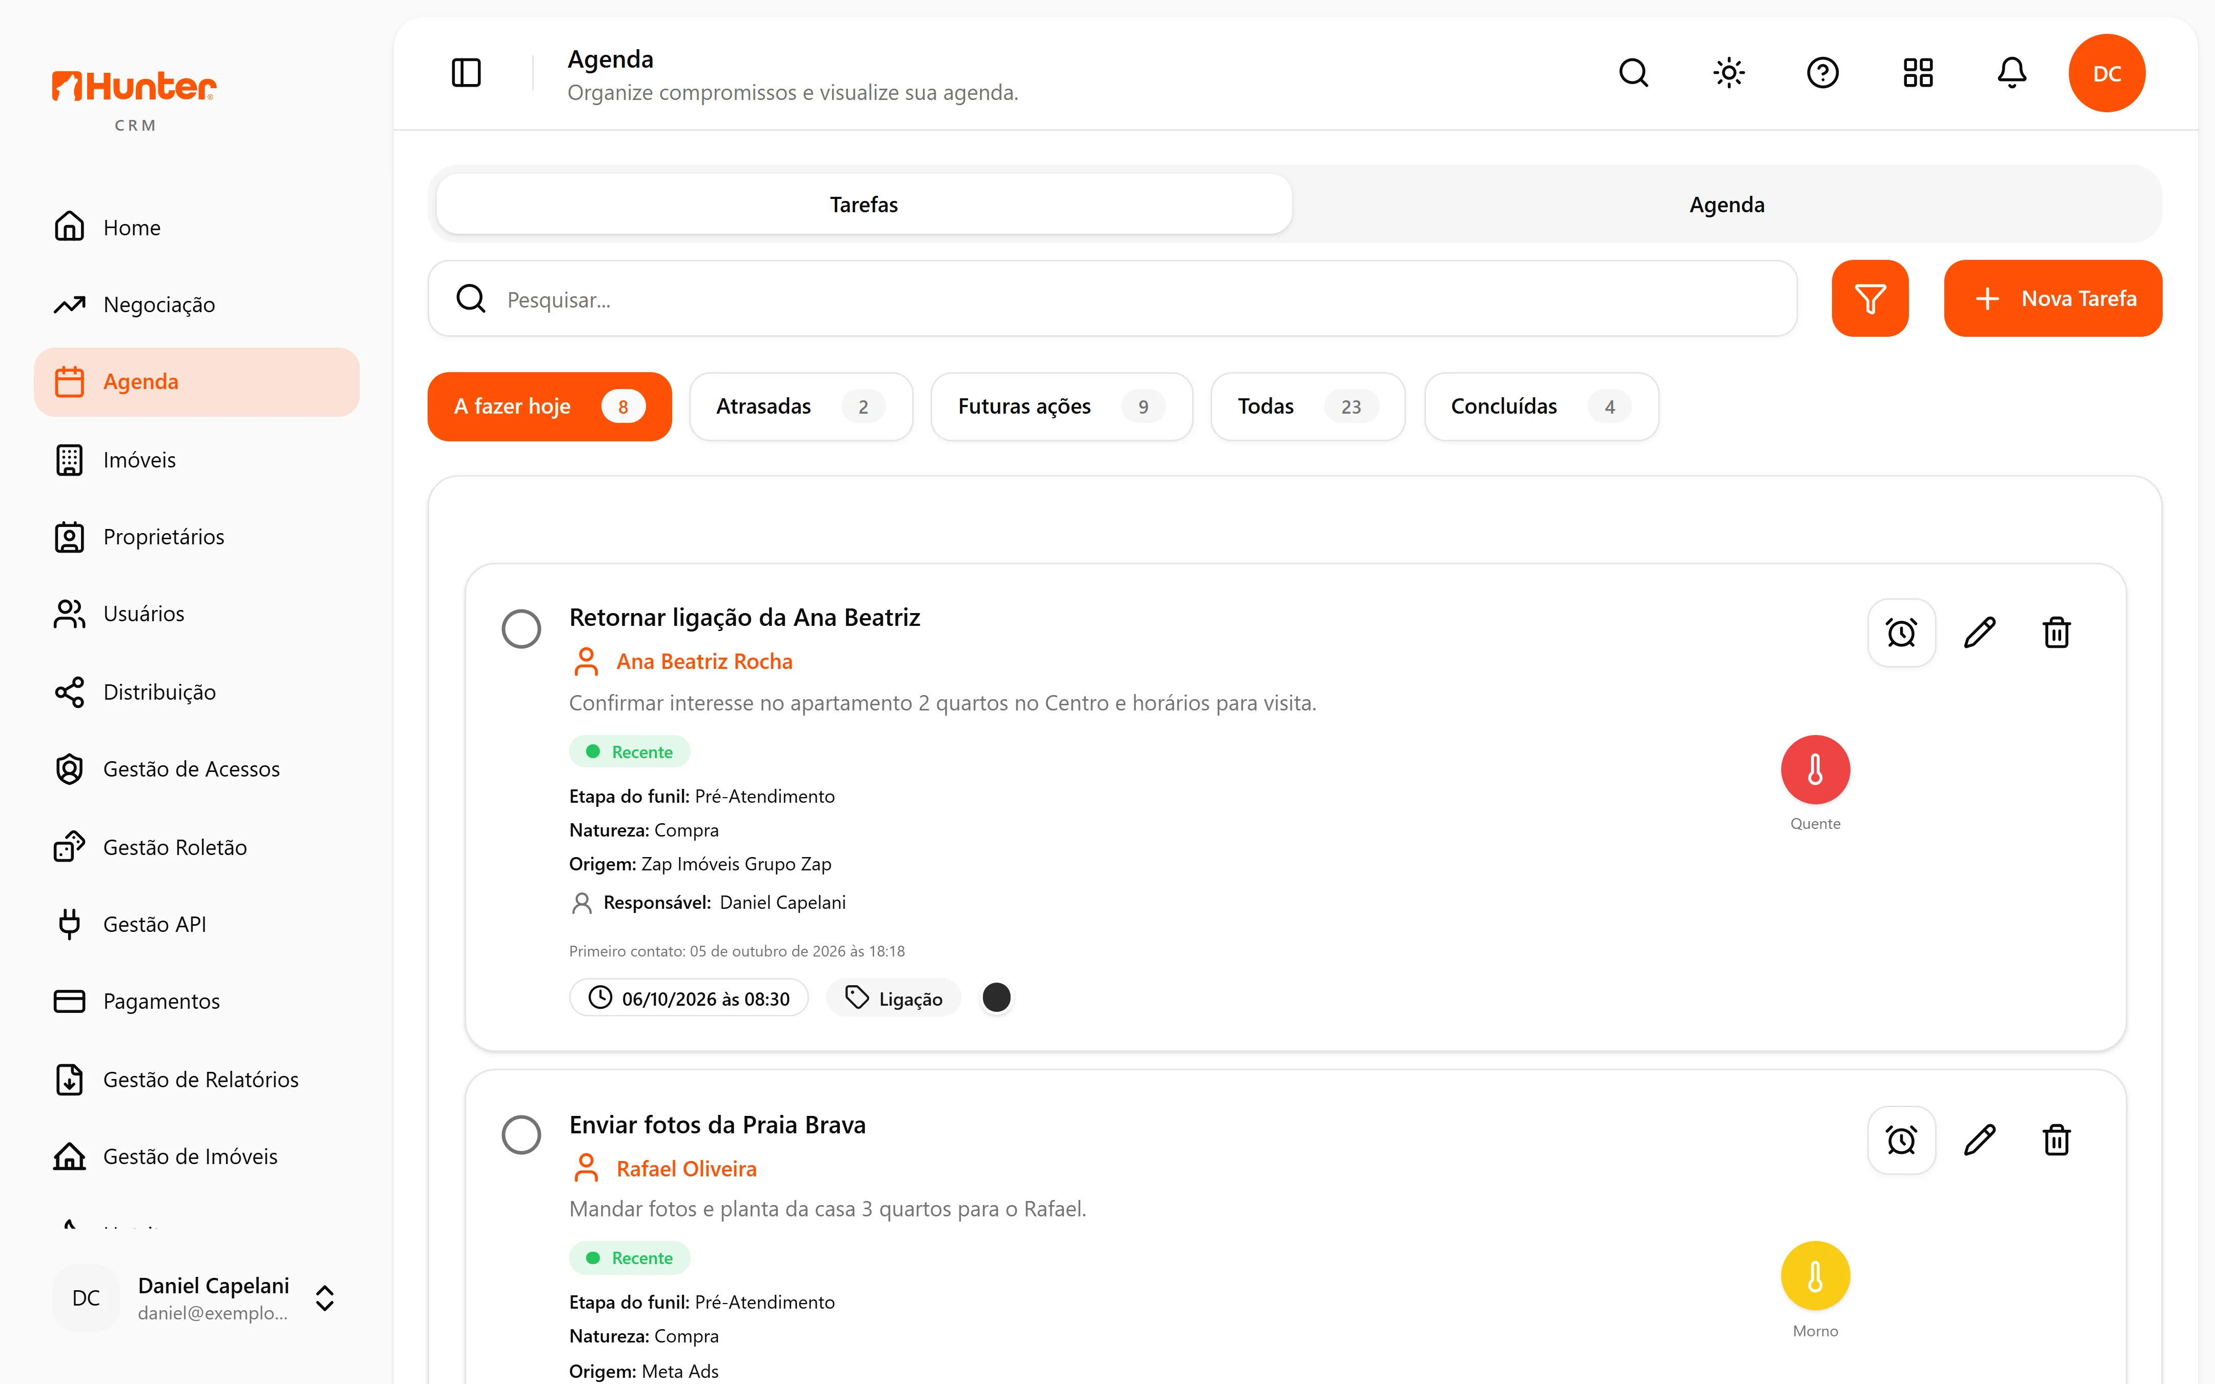Screen dimensions: 2215x1384
Task: Open Imóveis in the sidebar
Action: 197,459
